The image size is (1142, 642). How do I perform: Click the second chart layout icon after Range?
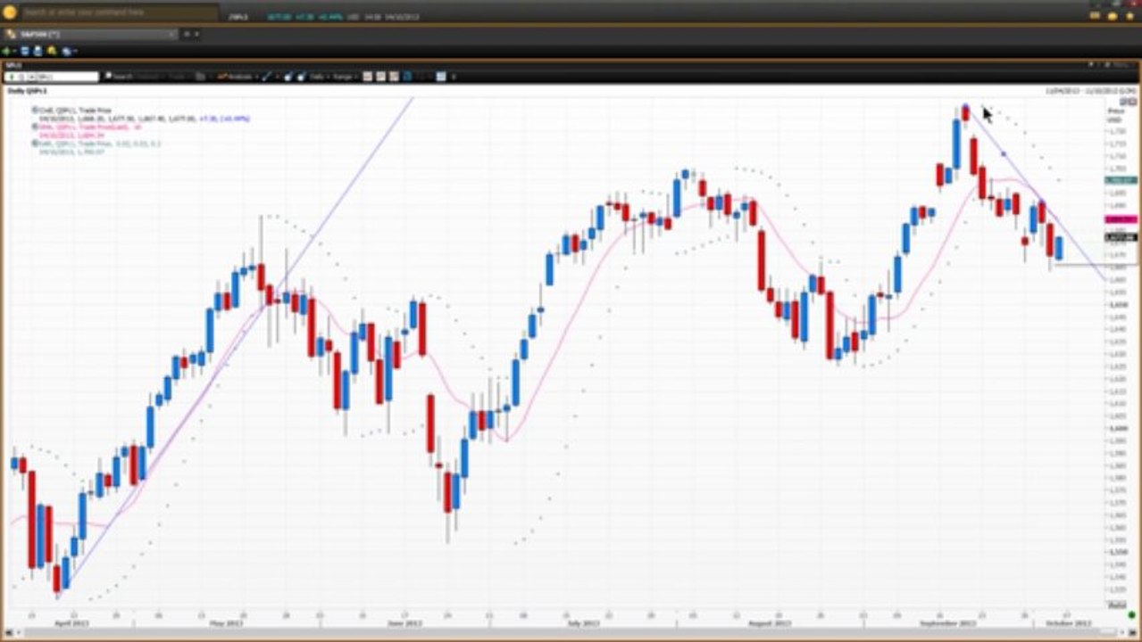click(x=380, y=77)
